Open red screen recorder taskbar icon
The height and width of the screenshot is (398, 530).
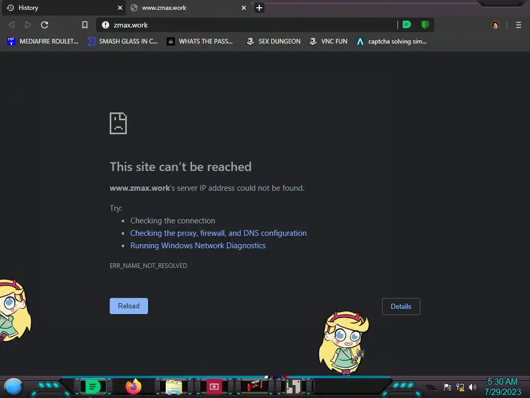tap(214, 387)
